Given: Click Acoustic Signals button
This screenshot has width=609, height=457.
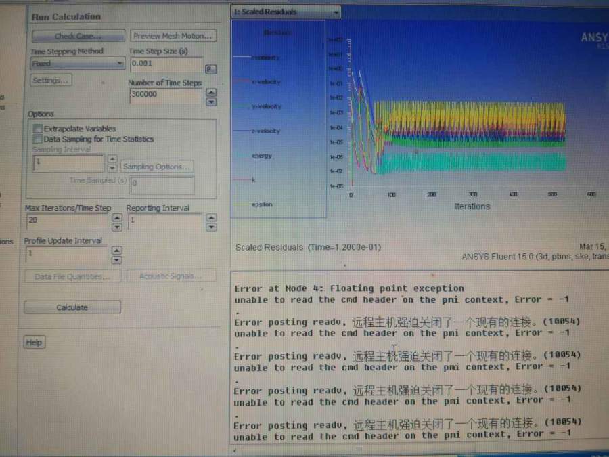Looking at the screenshot, I should click(x=171, y=276).
